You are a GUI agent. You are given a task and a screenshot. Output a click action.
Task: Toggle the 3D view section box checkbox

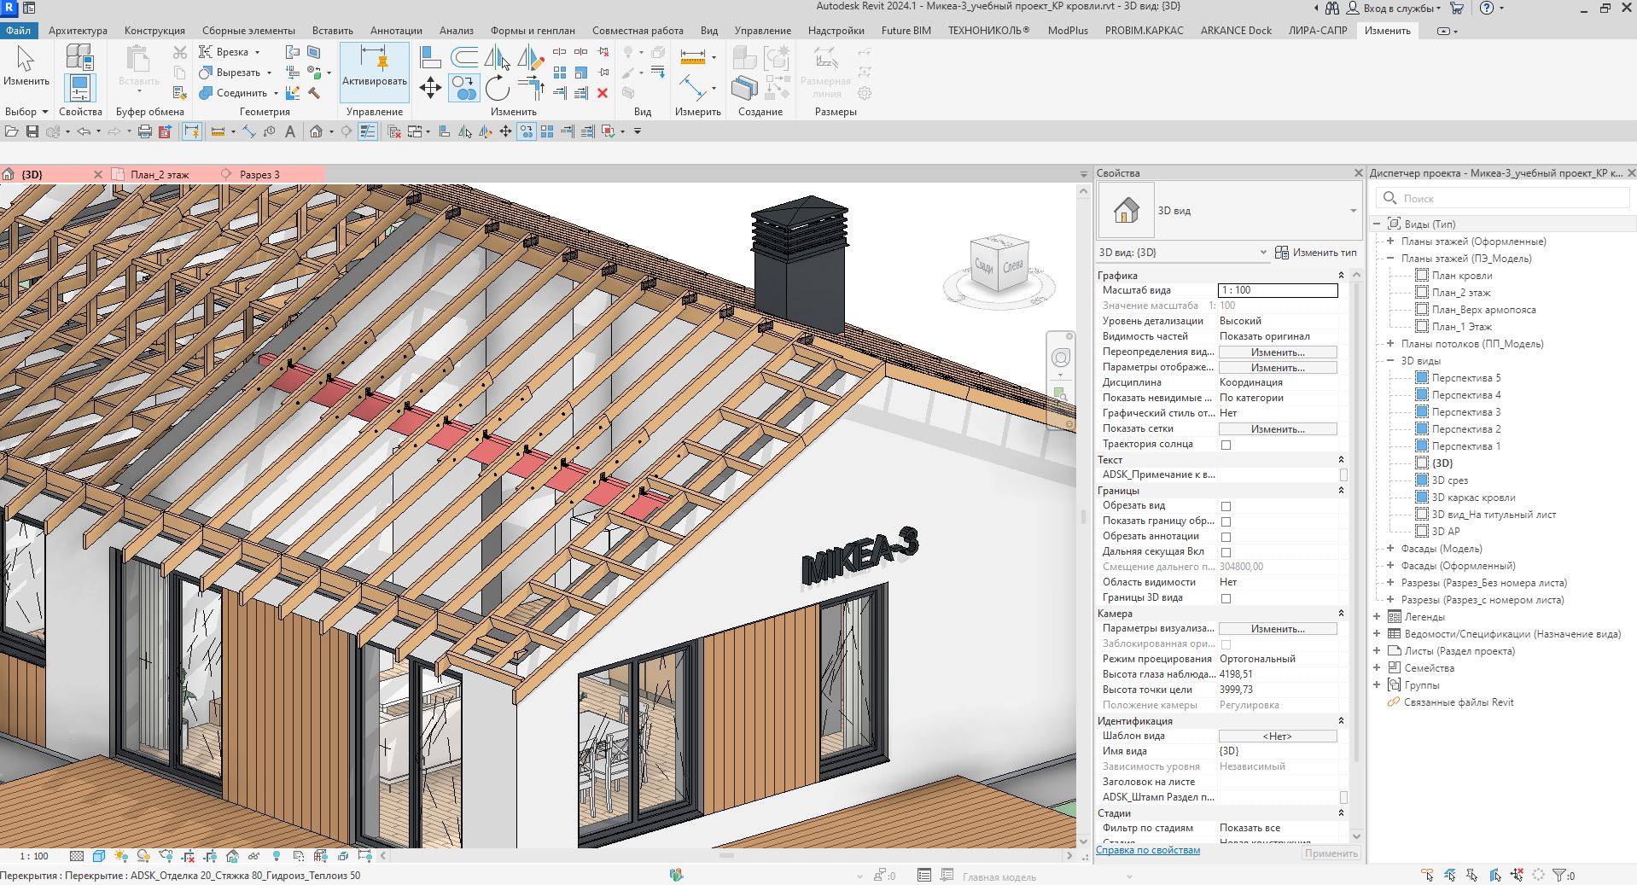click(1226, 598)
